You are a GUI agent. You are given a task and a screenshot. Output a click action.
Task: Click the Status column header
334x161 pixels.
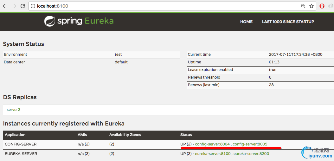pos(186,135)
